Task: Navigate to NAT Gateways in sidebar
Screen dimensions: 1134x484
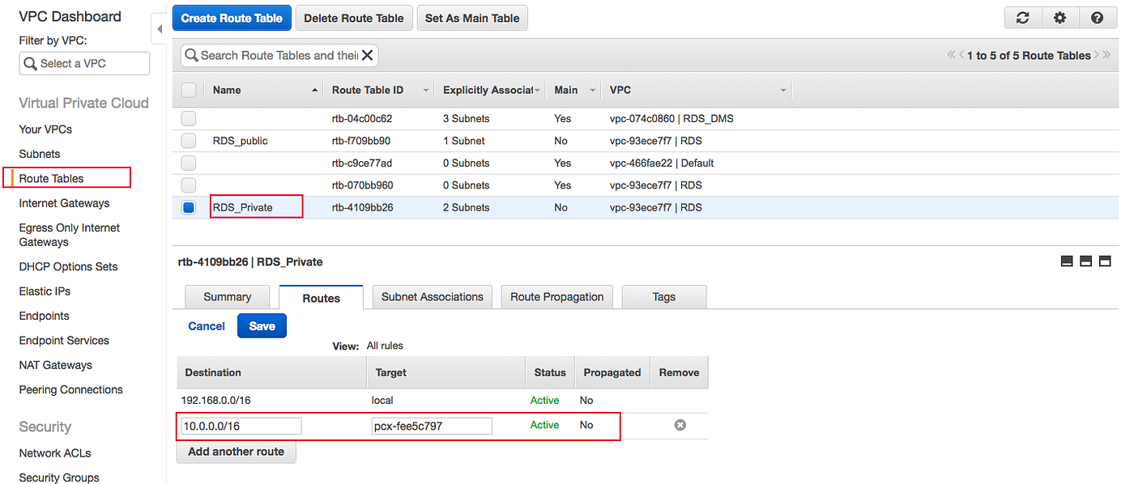Action: 55,365
